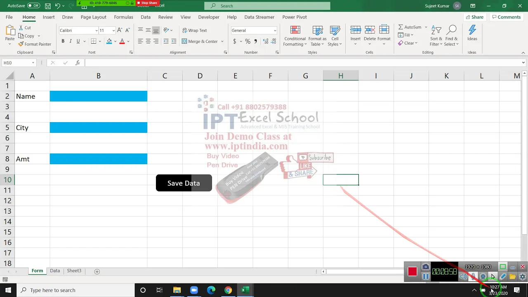
Task: Click the Search box in title bar
Action: click(x=267, y=6)
